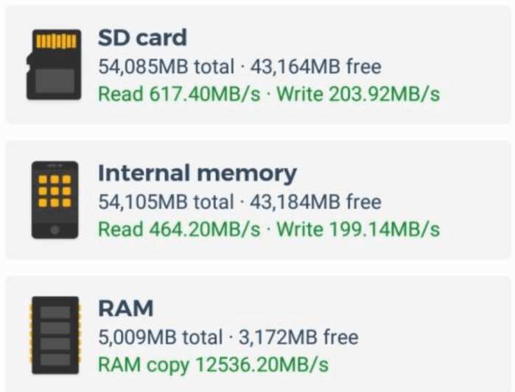
Task: Click the 43,184MB free internal memory value
Action: pyautogui.click(x=314, y=202)
